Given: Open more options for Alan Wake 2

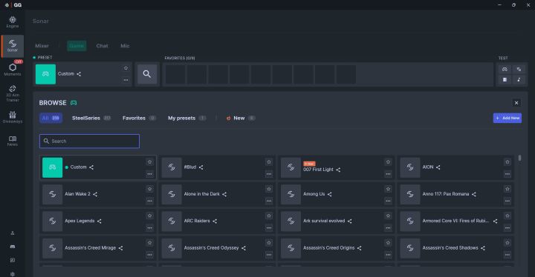Looking at the screenshot, I should [x=149, y=201].
